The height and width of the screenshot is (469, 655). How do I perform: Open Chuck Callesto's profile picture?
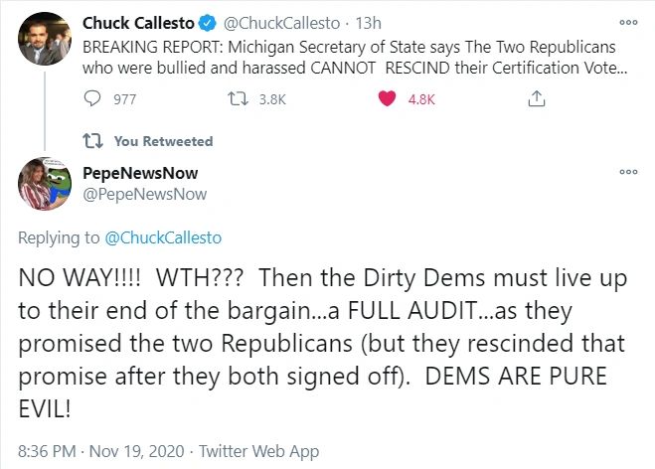click(x=45, y=38)
